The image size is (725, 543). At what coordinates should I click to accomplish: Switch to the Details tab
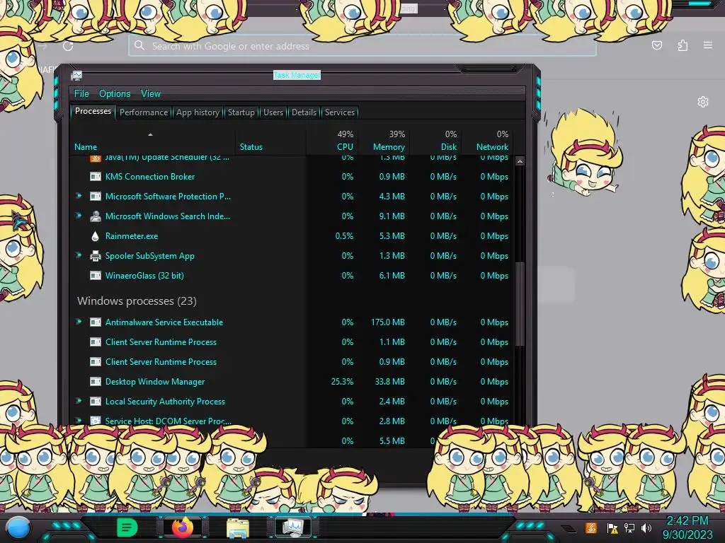click(x=304, y=112)
